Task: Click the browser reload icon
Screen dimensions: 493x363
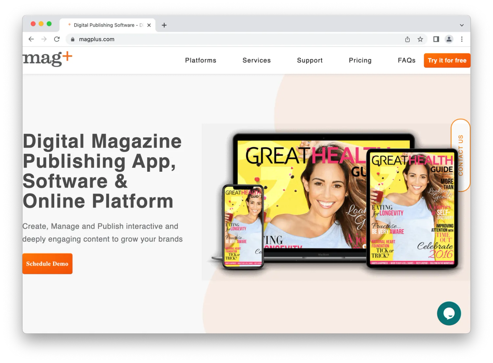Action: pos(57,39)
